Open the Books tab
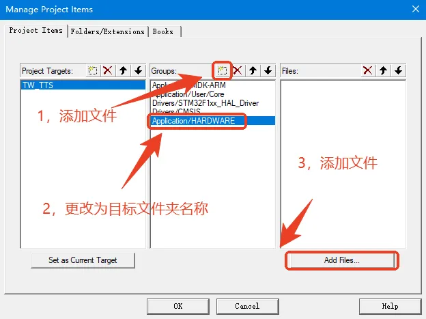 click(163, 31)
